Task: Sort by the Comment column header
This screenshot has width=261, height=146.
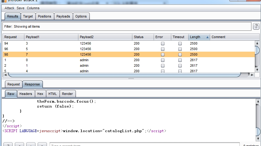Action: [235, 37]
